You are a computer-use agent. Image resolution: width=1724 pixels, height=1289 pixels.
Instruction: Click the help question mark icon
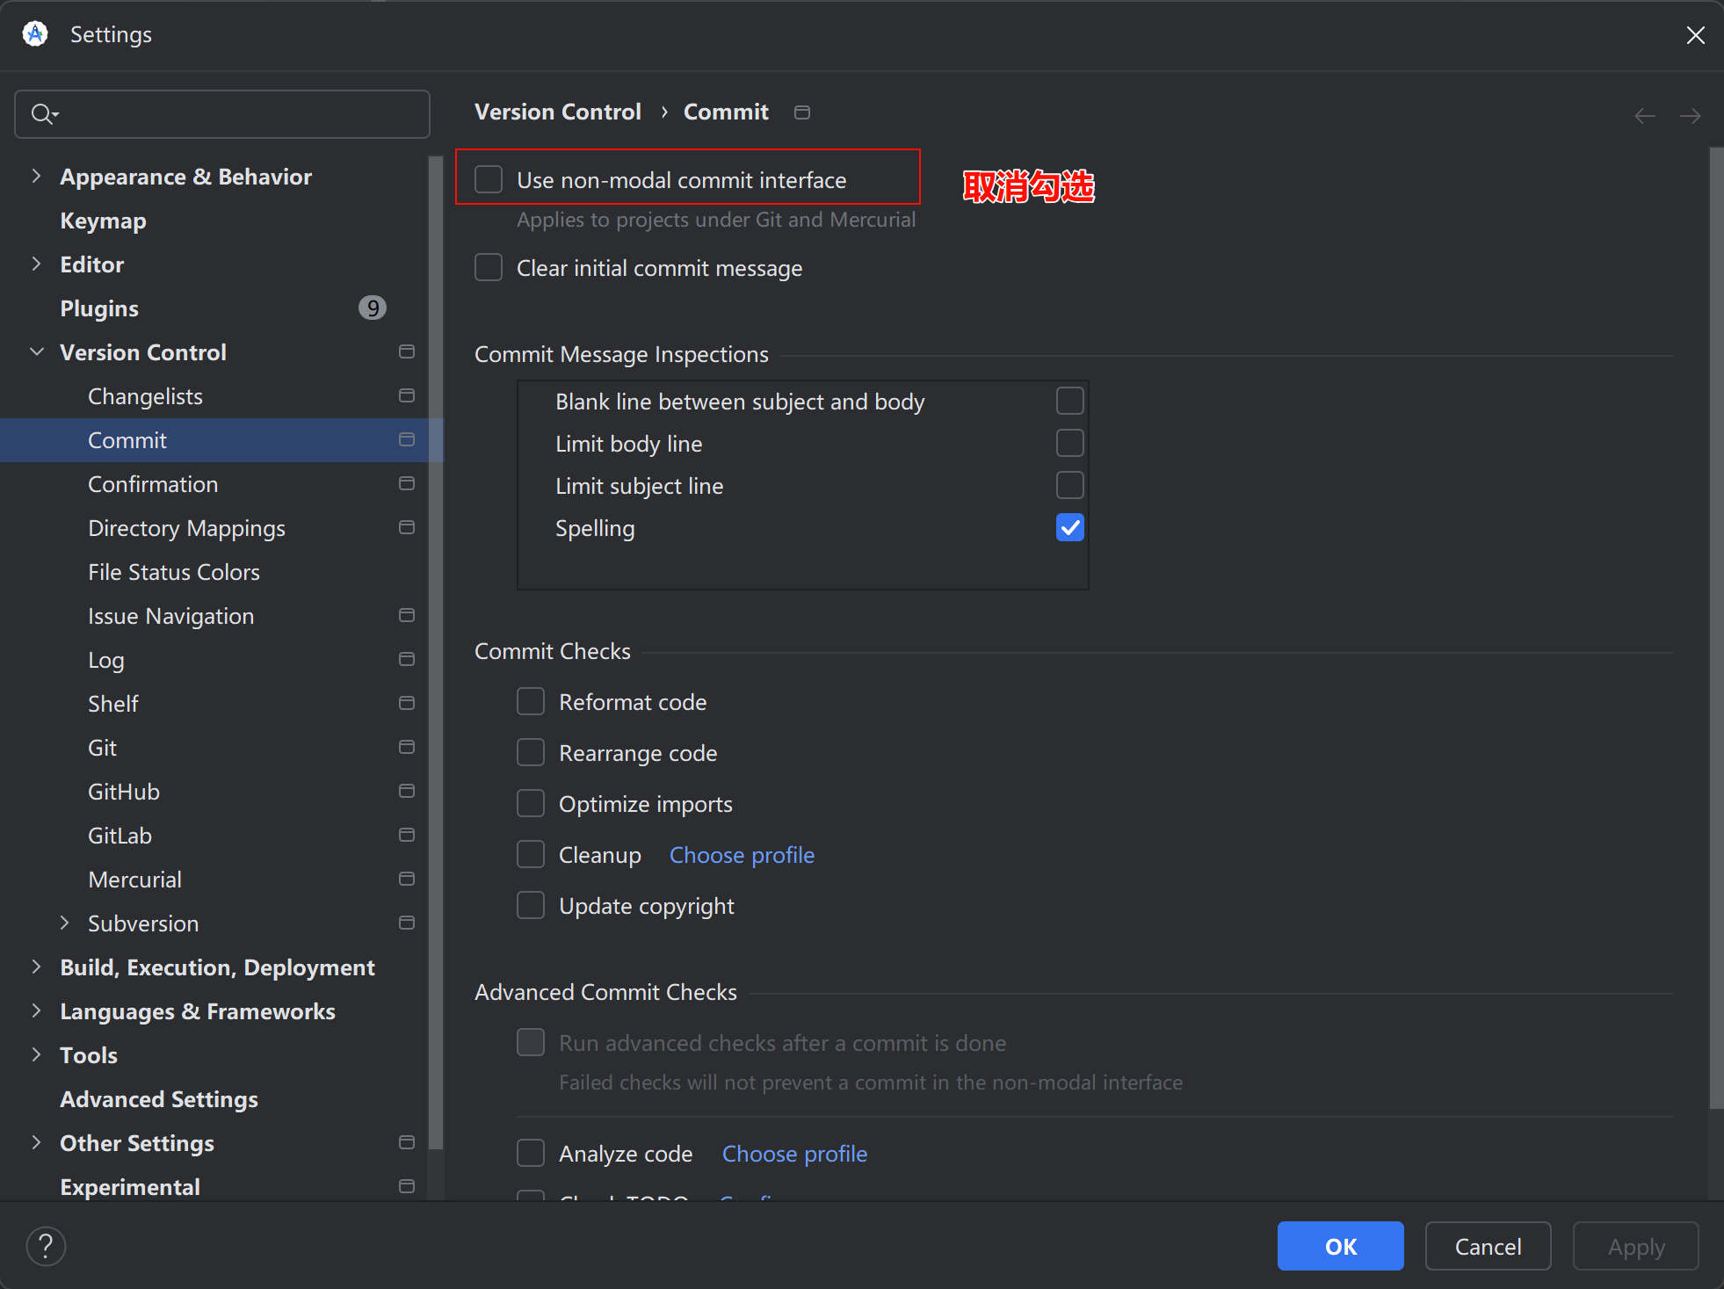tap(46, 1245)
